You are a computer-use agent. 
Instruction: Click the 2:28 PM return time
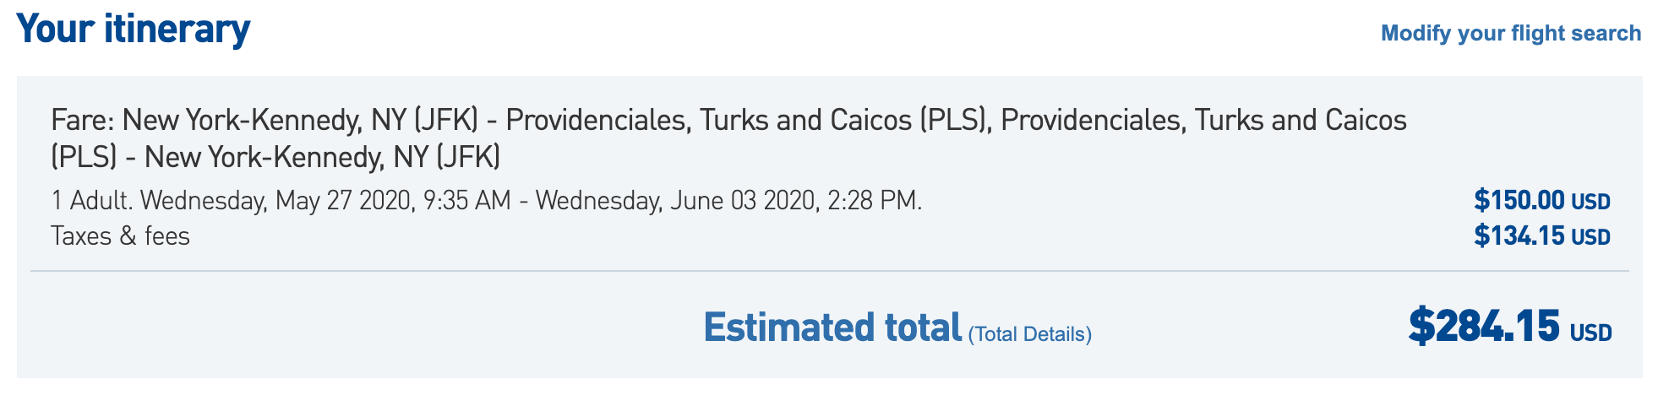pyautogui.click(x=871, y=201)
